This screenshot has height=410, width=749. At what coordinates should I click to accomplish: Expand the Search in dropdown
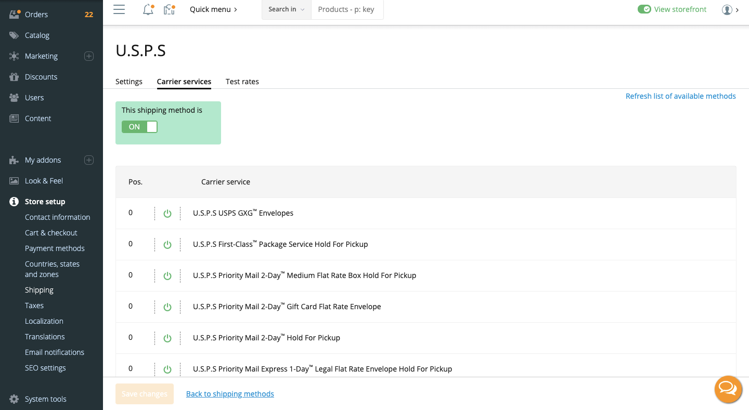[x=286, y=9]
